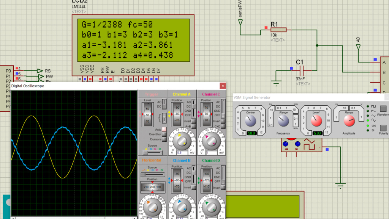Click the ground symbol below capacitor C1
389x219 pixels.
pos(276,83)
